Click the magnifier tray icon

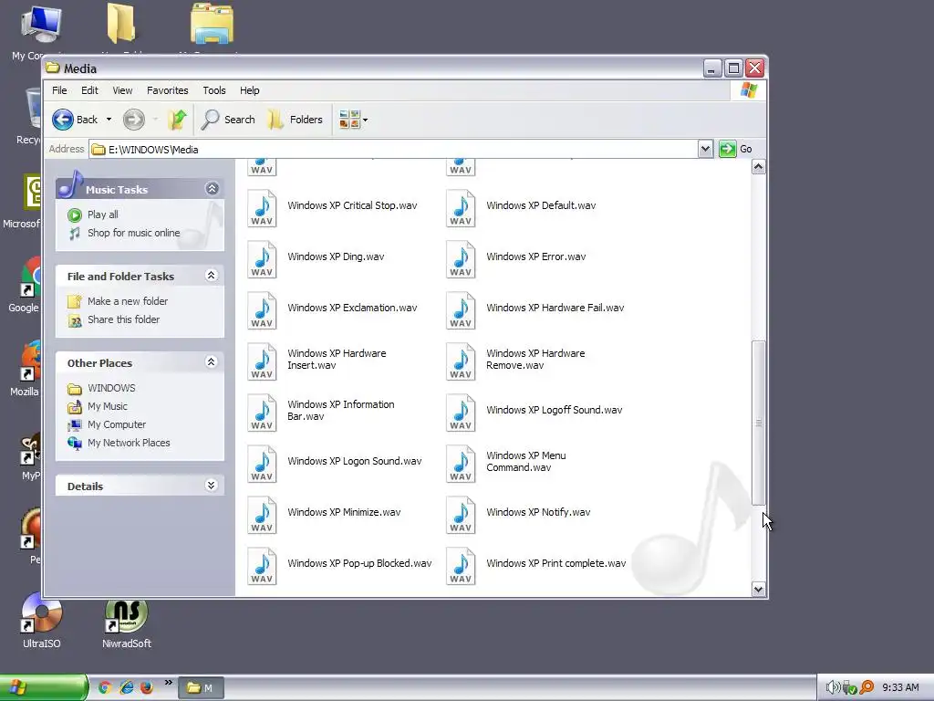[867, 688]
